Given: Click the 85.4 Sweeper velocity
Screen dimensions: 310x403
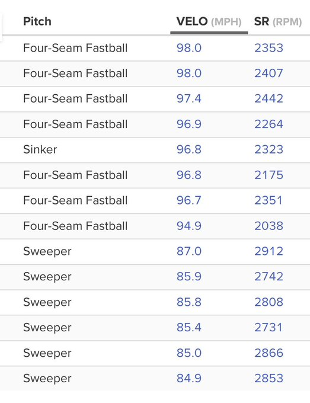Looking at the screenshot, I should [x=189, y=327].
